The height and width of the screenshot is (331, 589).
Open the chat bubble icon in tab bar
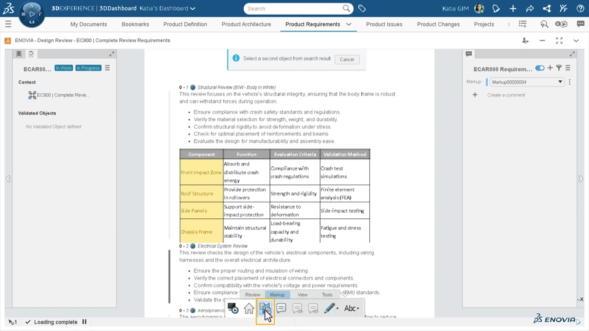580,24
